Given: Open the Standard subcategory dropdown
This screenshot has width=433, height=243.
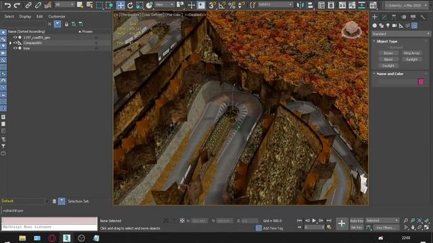Looking at the screenshot, I should coord(401,34).
